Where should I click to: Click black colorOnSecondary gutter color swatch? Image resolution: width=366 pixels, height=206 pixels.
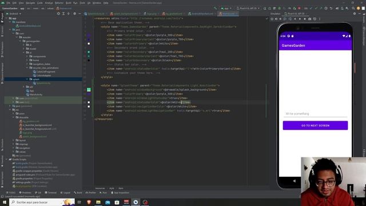pyautogui.click(x=89, y=61)
